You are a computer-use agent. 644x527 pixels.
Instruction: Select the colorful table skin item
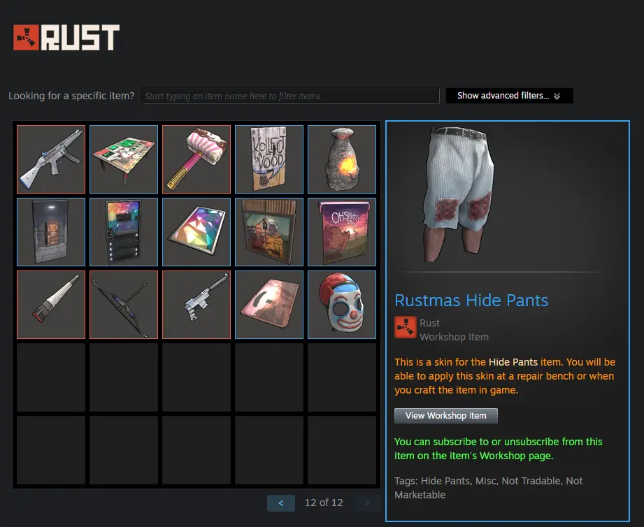tap(124, 159)
